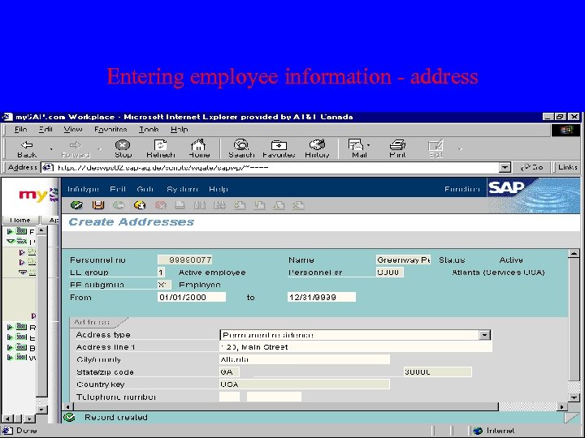Collapse the open top-level folder in navigation tree
Viewport: 585px width, 438px height.
(11, 242)
